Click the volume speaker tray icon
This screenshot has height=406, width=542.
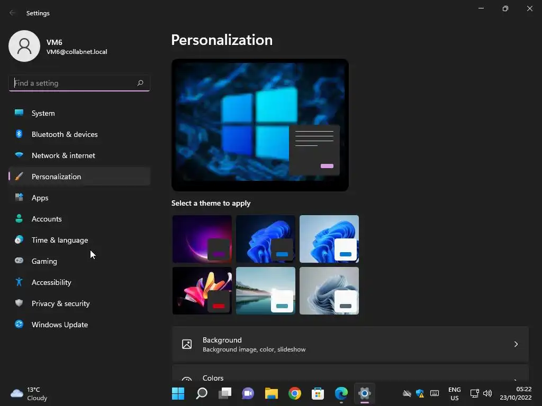click(x=487, y=393)
